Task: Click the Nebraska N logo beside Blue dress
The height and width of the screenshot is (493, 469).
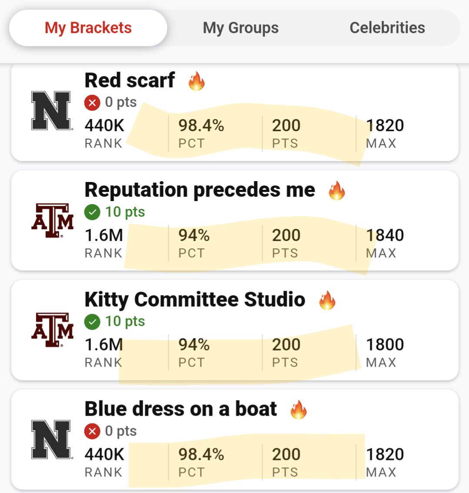Action: [x=52, y=440]
